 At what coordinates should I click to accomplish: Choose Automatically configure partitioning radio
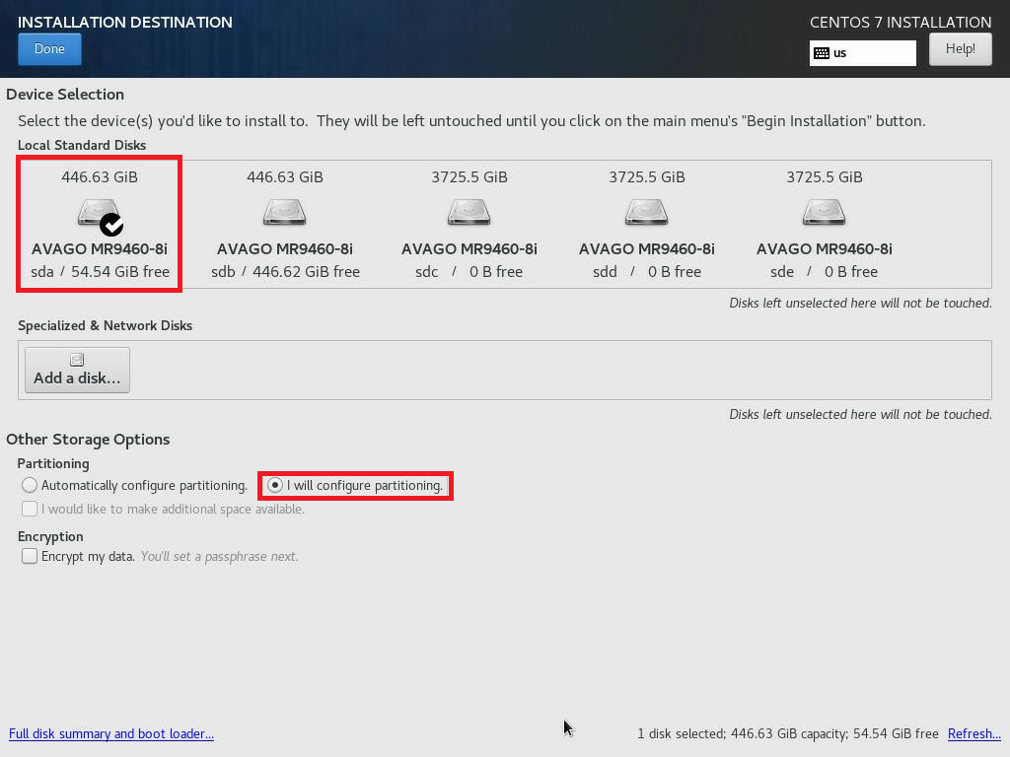coord(30,485)
